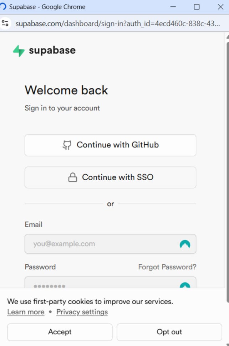Click password manager icon in Email field

coord(185,244)
